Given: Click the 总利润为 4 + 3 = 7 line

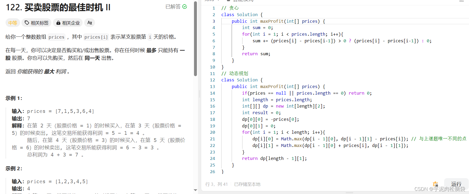Looking at the screenshot, I should click(55, 155).
